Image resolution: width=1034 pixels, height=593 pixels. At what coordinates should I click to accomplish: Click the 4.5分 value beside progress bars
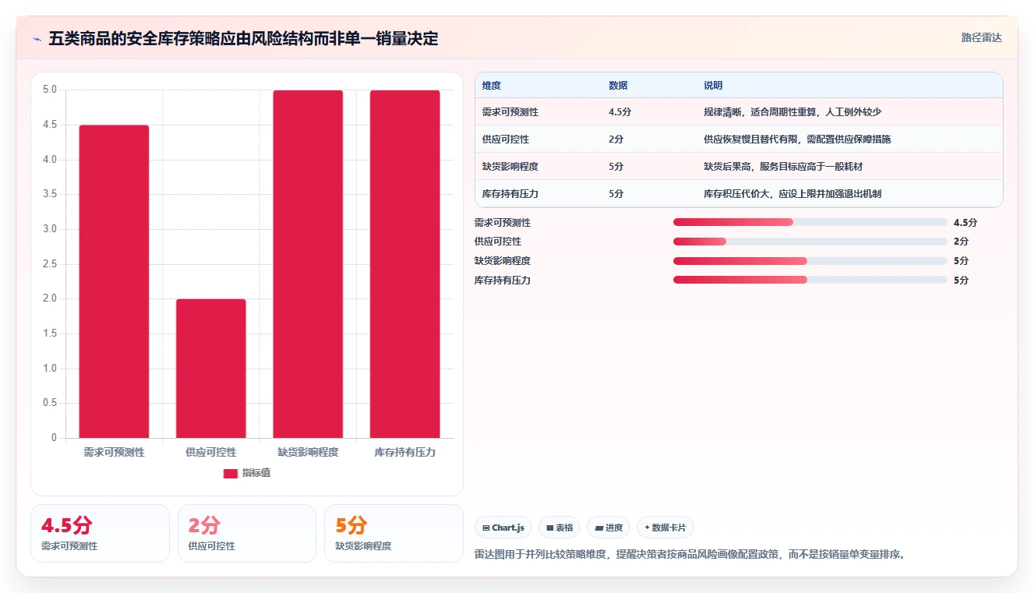click(965, 223)
